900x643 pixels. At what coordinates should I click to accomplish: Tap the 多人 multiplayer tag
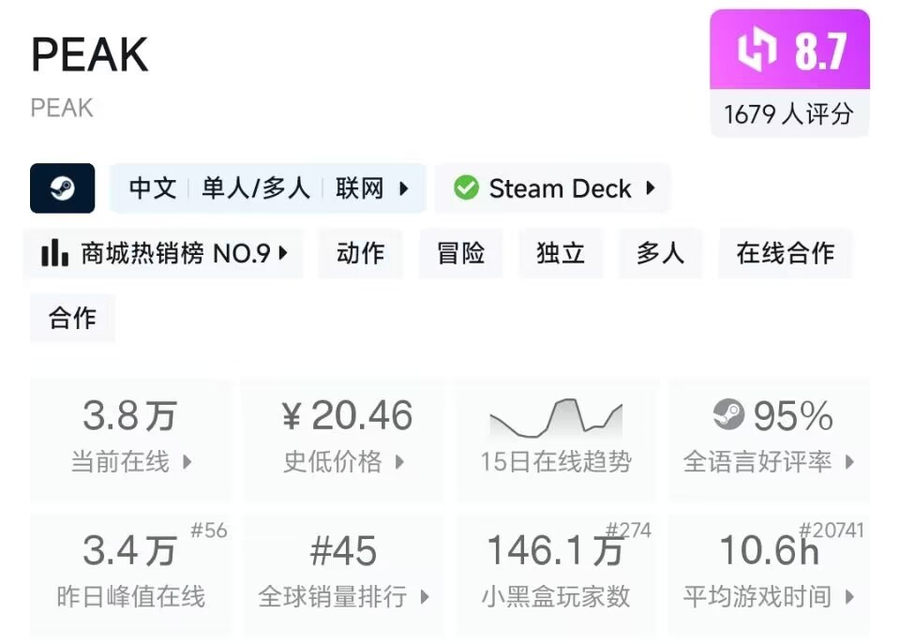(660, 253)
